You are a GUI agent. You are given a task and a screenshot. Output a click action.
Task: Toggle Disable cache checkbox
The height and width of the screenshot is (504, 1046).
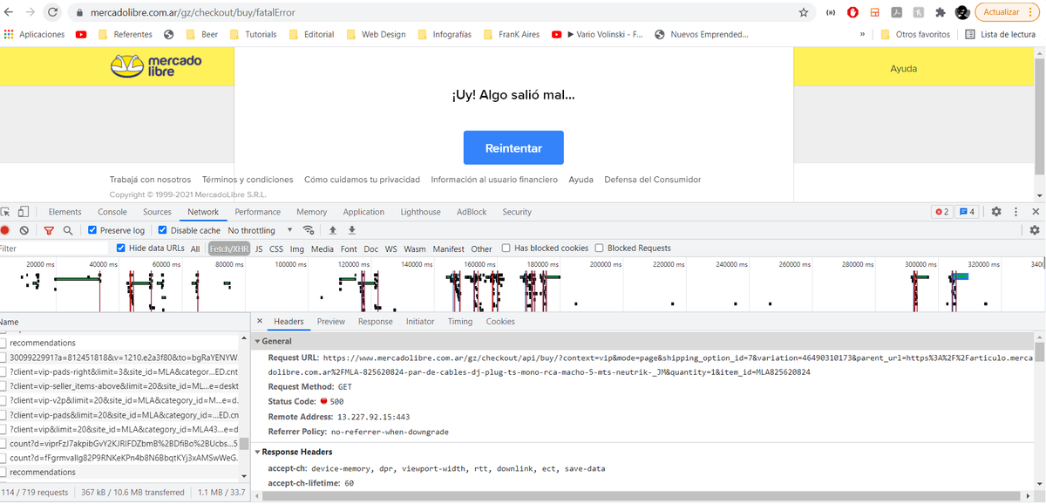point(162,230)
